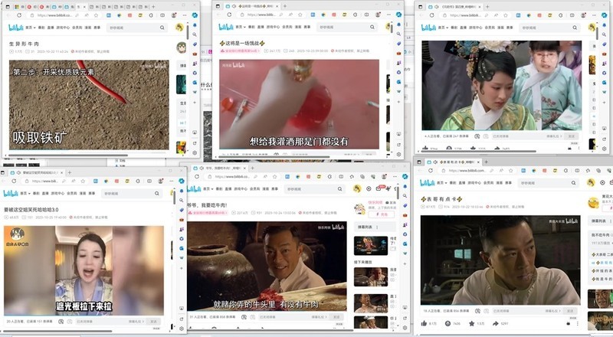Click 发送 under the palace drama video
Screen dimensions: 613x337
(571, 136)
